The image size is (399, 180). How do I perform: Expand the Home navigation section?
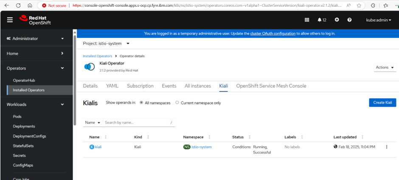point(35,53)
